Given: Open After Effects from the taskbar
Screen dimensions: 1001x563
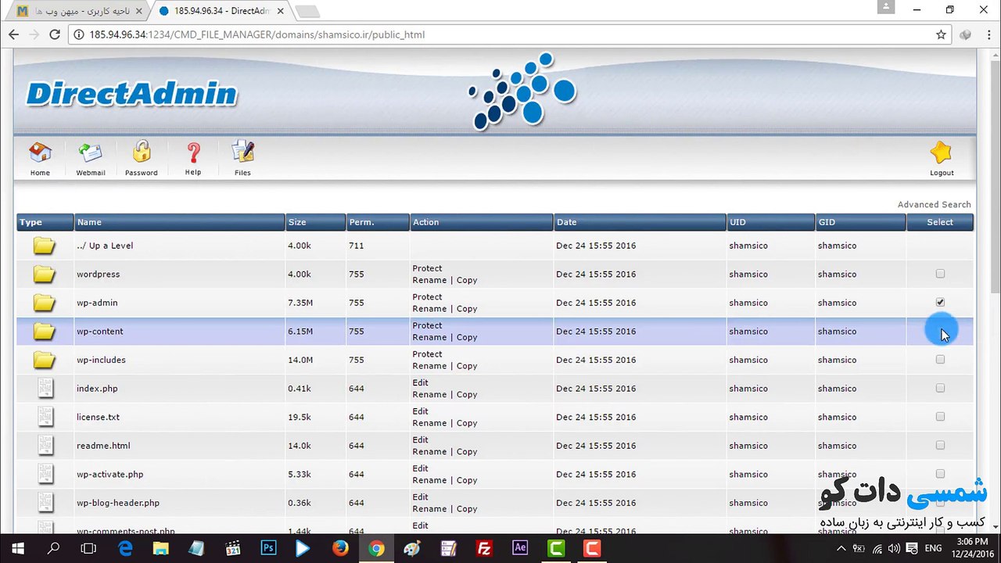Looking at the screenshot, I should 520,549.
